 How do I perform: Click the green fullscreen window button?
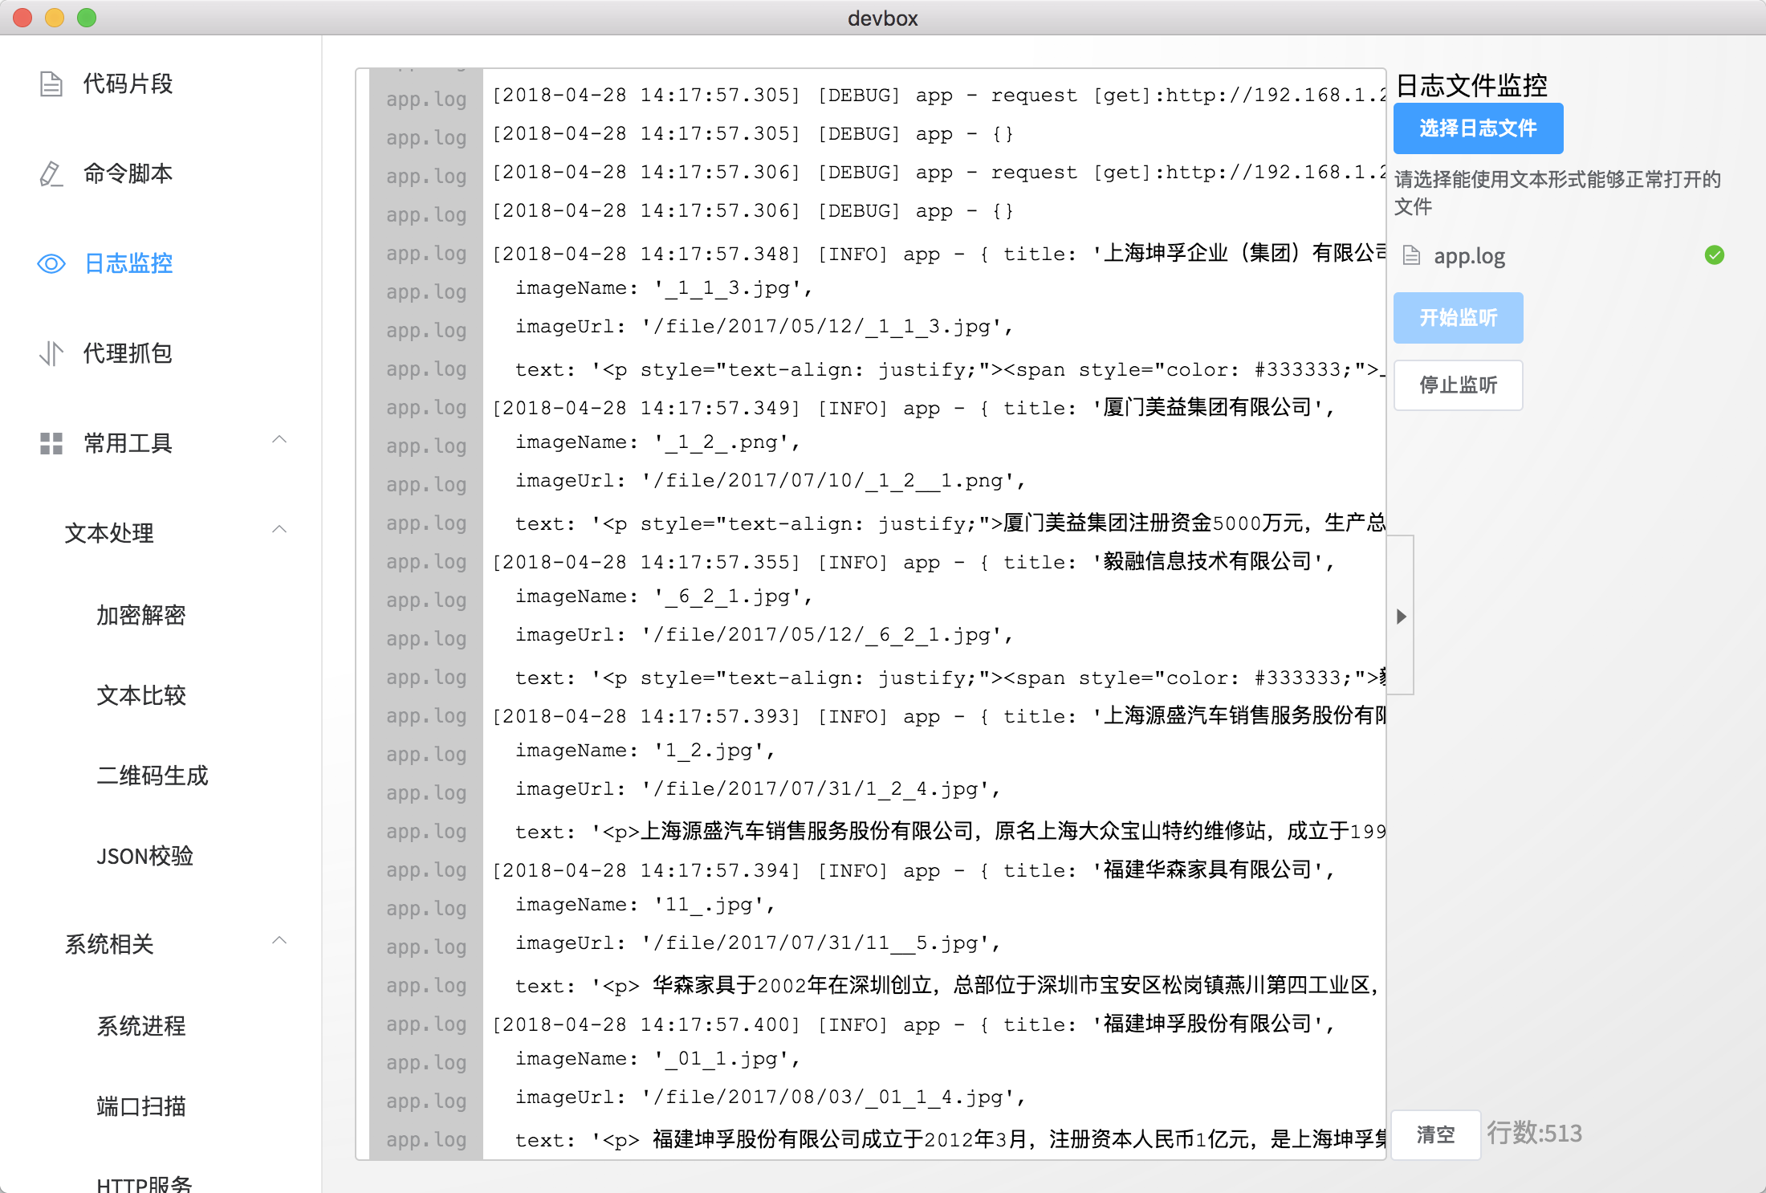pyautogui.click(x=87, y=18)
